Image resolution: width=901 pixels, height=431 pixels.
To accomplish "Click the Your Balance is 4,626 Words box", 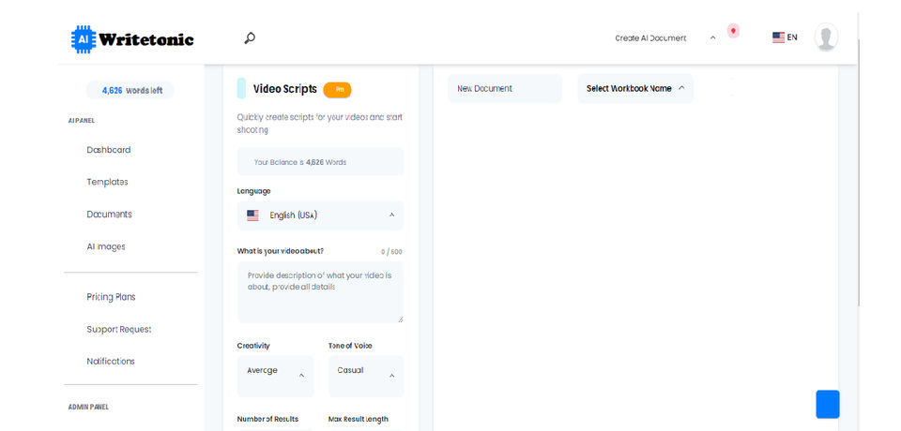I will pyautogui.click(x=320, y=162).
